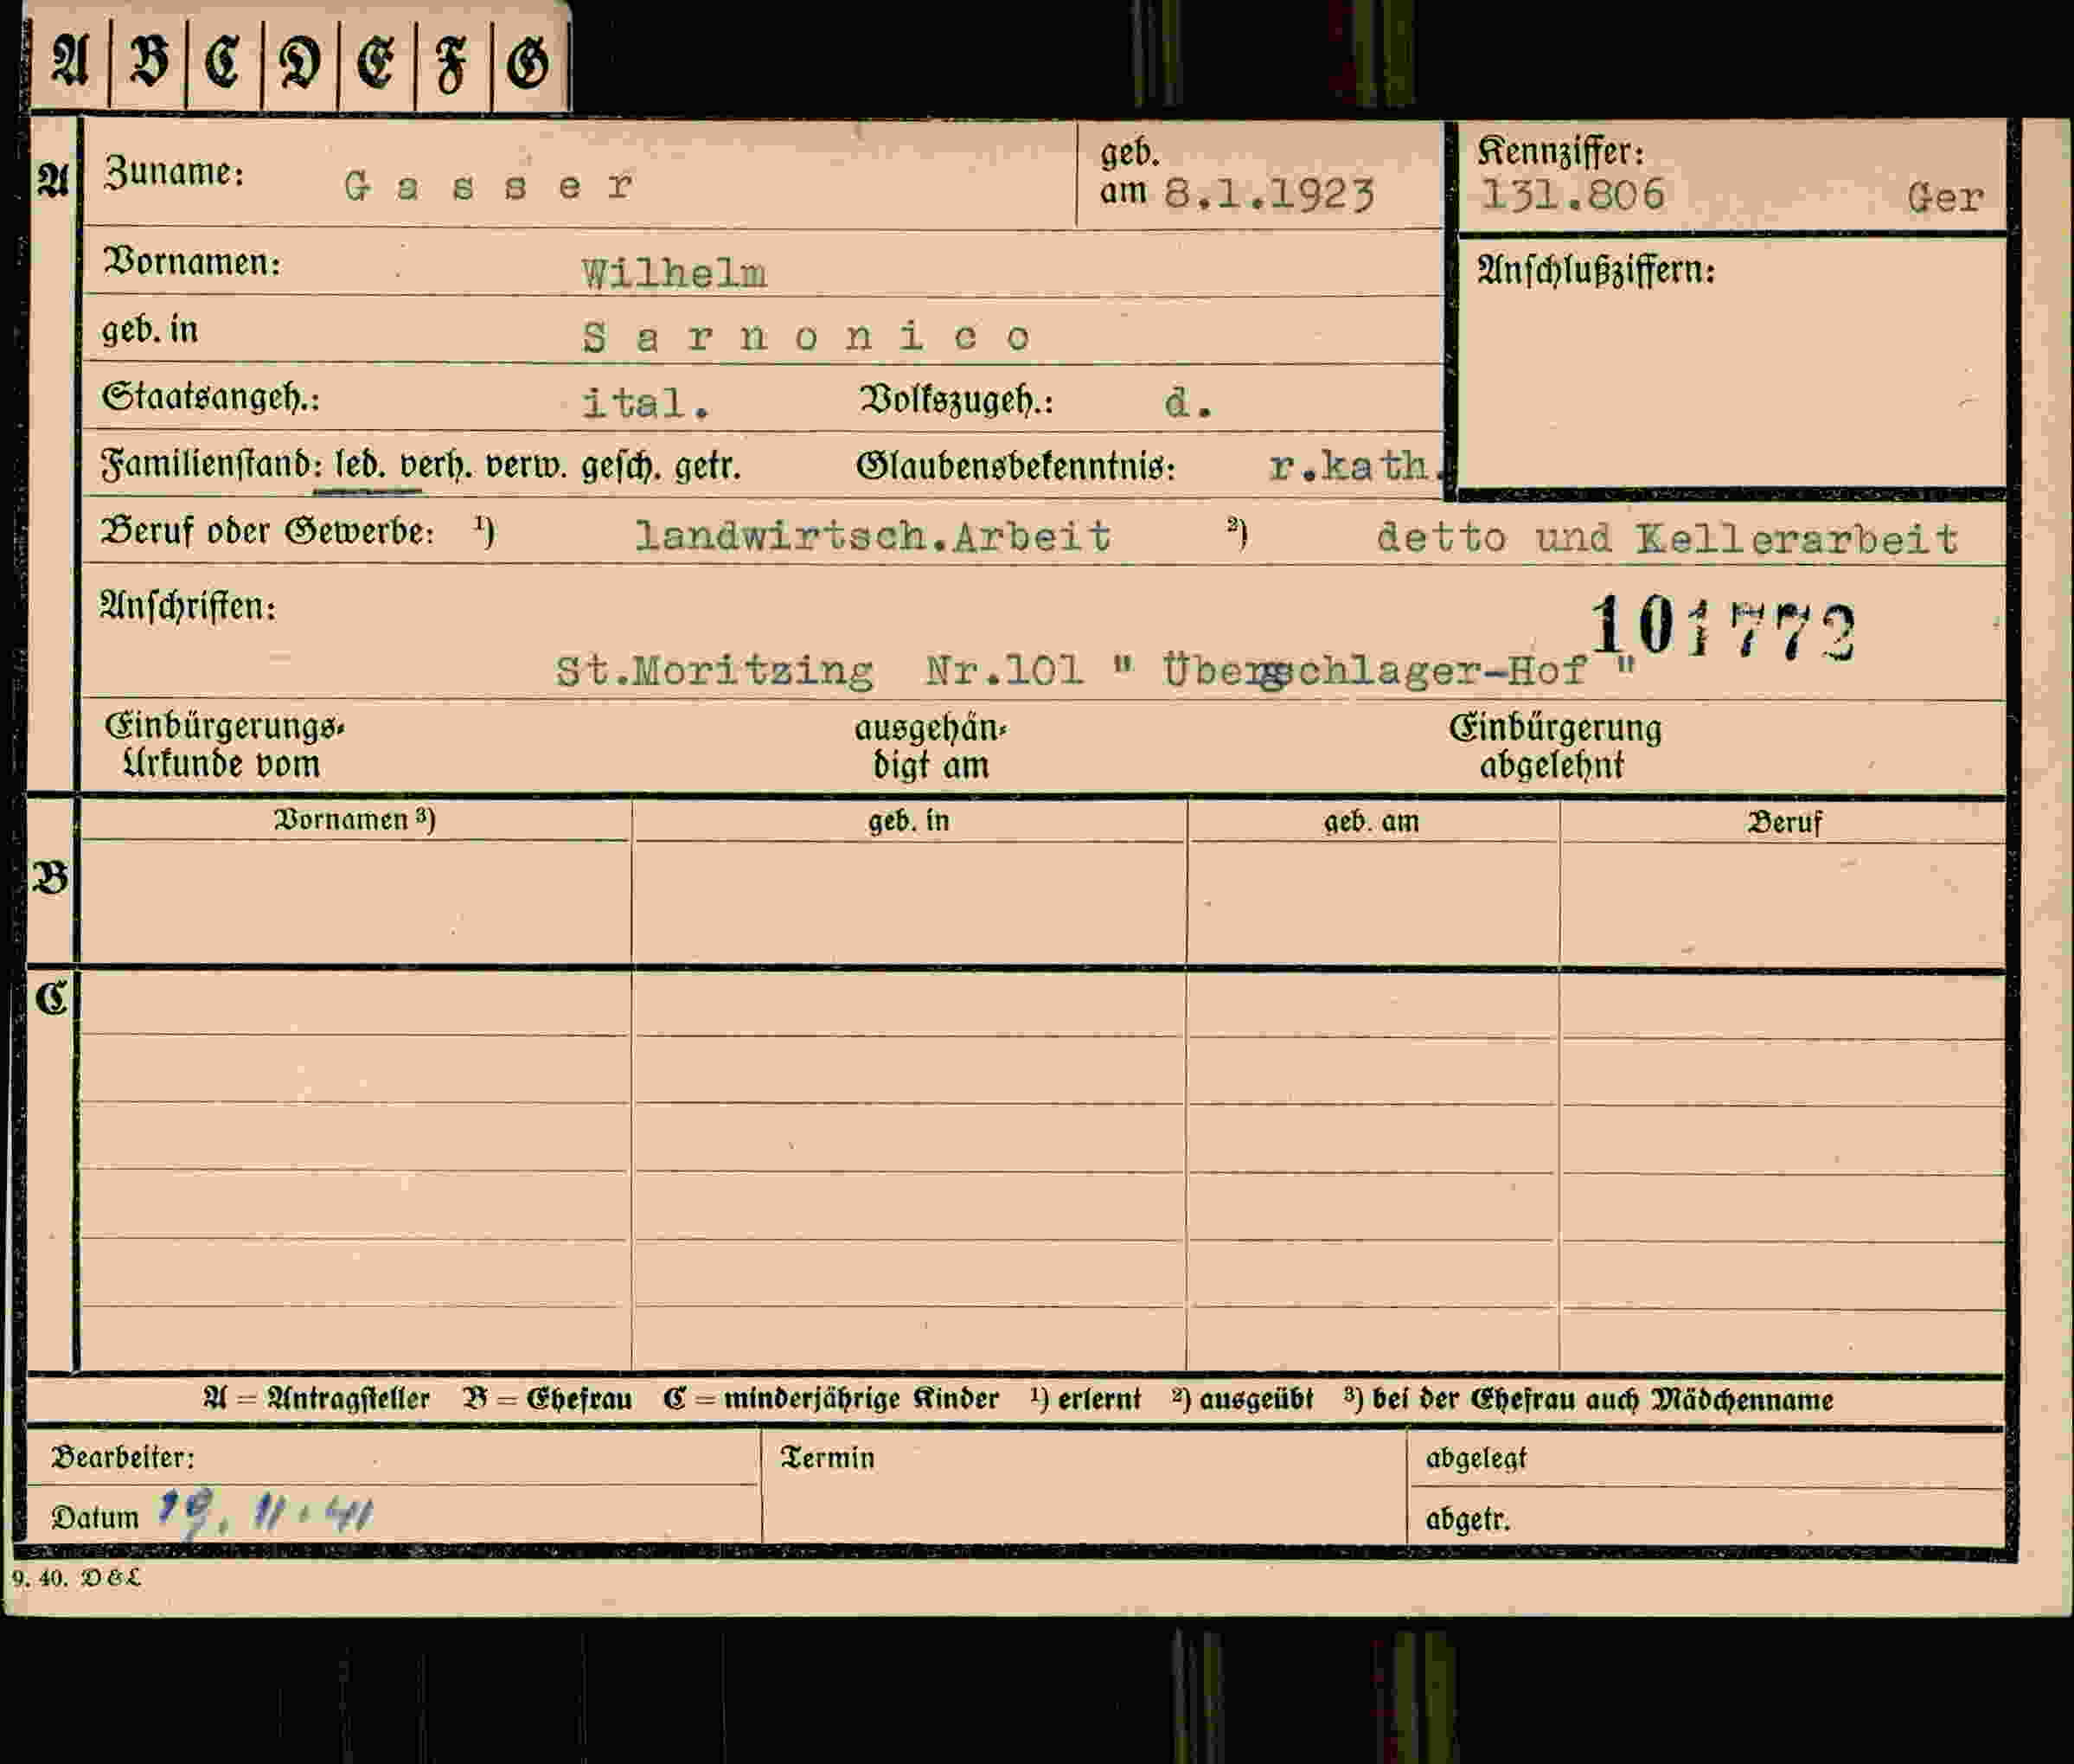Click the large 'A' section marker
The width and height of the screenshot is (2074, 1764).
pos(52,180)
